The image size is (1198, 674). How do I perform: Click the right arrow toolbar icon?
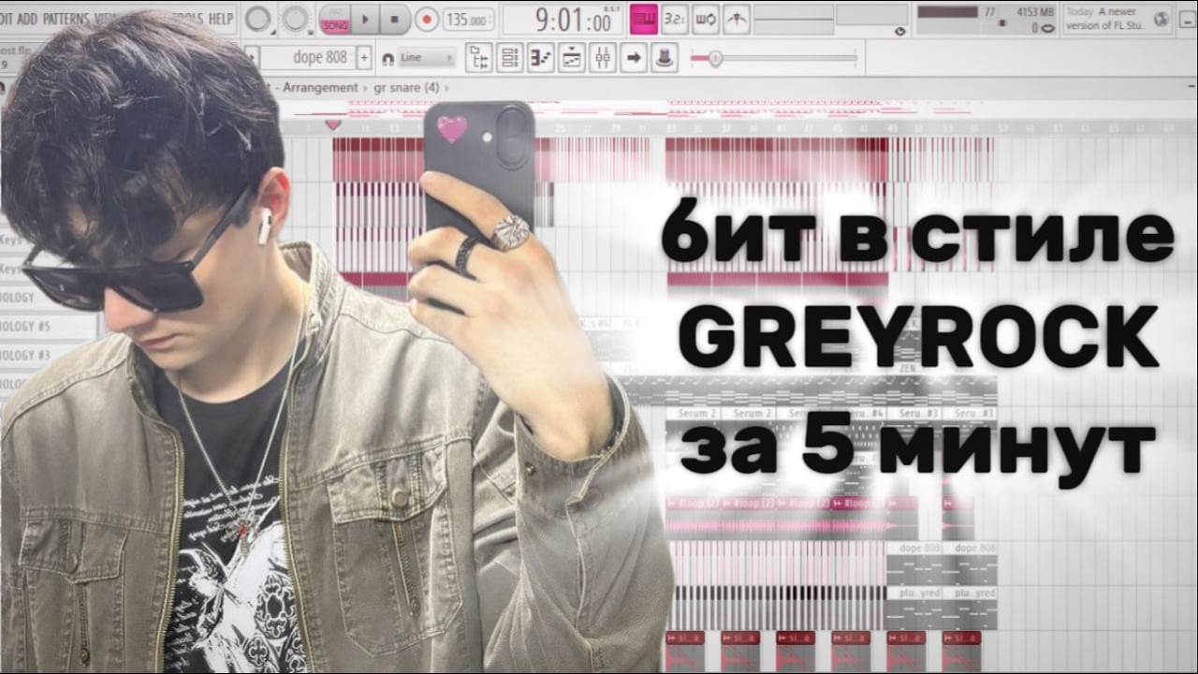point(634,58)
